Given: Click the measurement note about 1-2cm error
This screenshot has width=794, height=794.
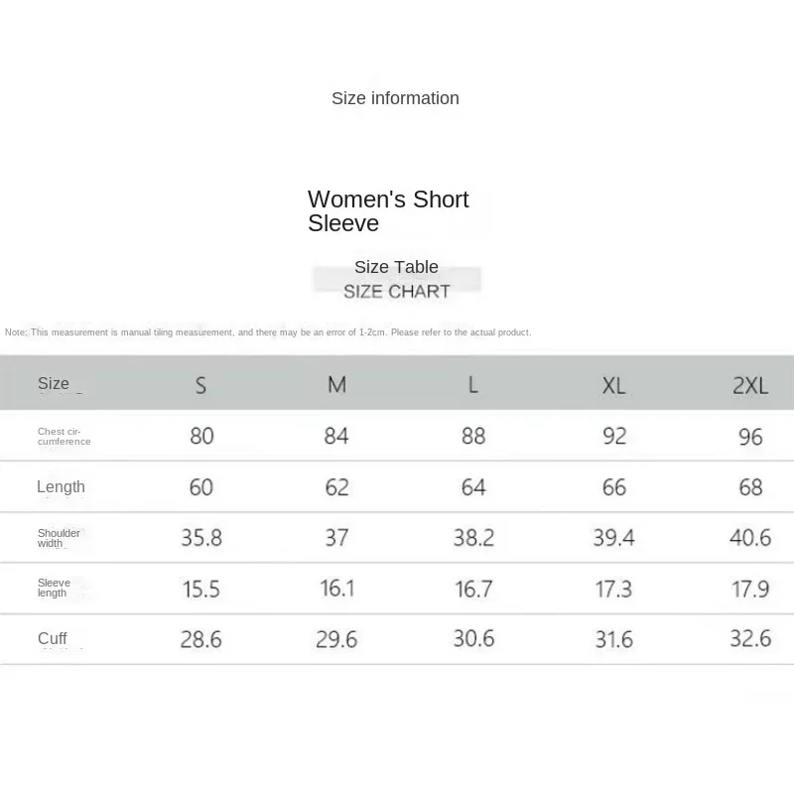Looking at the screenshot, I should coord(268,332).
